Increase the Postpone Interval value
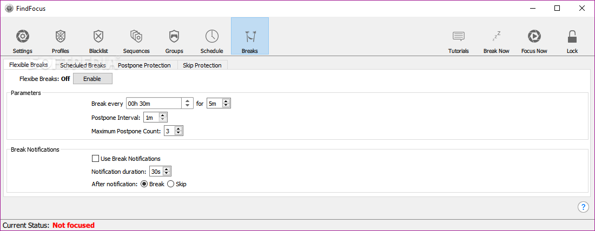 [163, 116]
